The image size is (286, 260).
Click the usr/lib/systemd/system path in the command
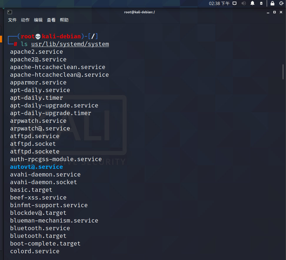click(70, 44)
